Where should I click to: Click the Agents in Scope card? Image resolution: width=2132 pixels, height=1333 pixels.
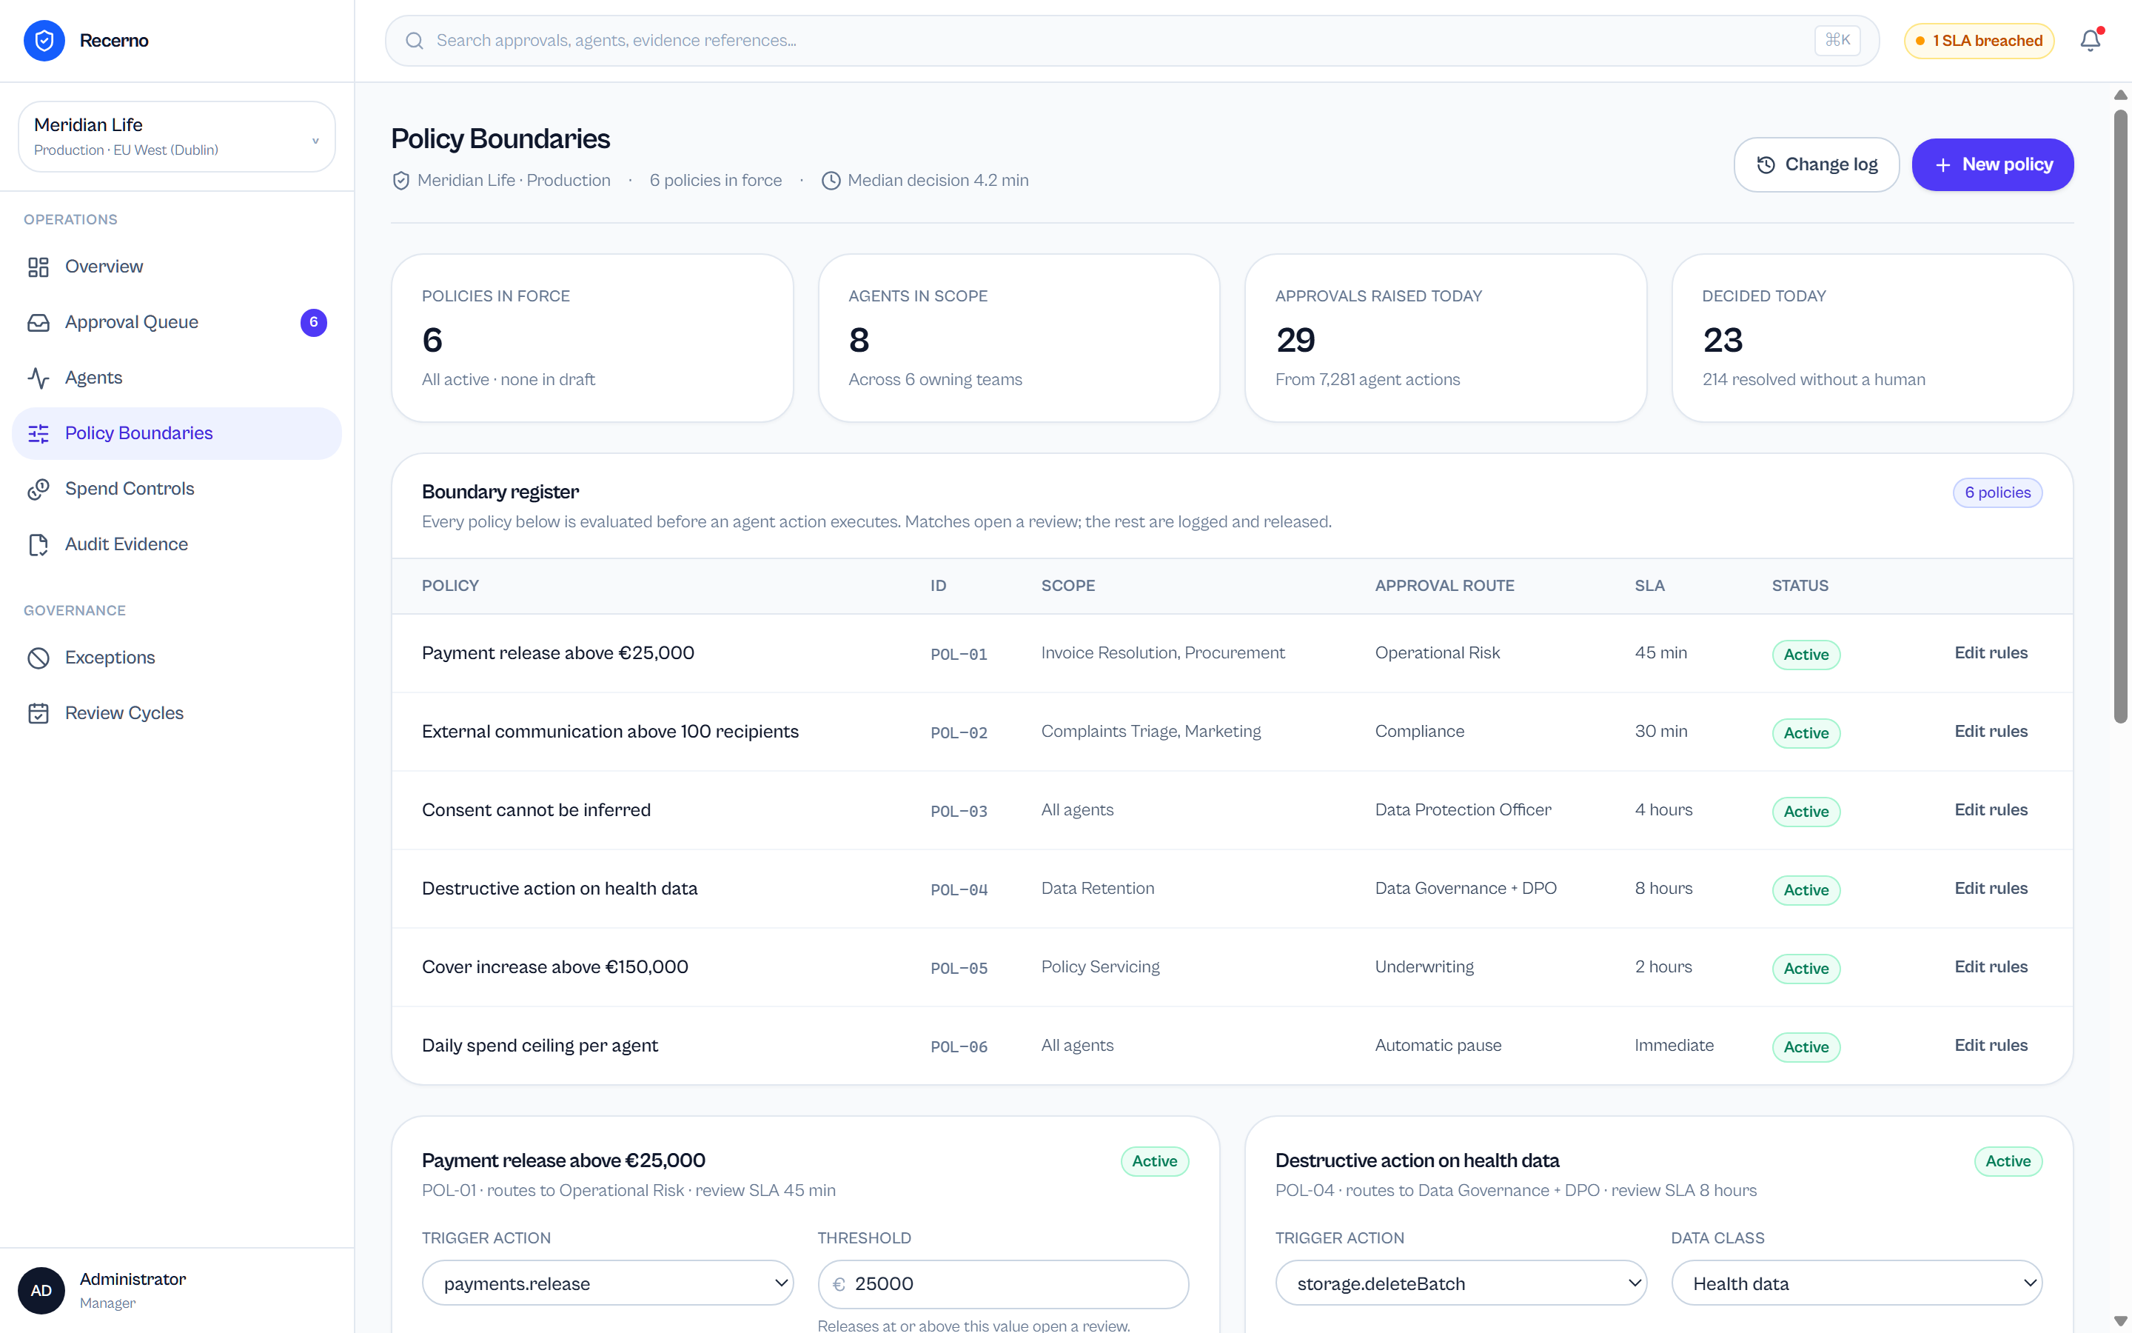tap(1019, 338)
